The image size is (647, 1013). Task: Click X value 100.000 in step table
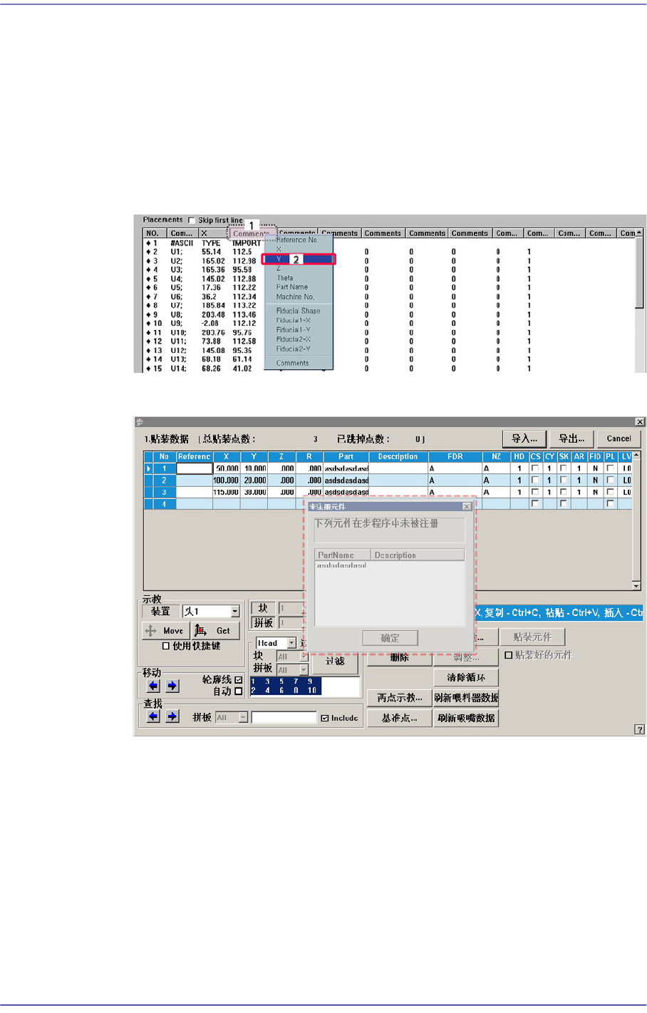coord(226,480)
